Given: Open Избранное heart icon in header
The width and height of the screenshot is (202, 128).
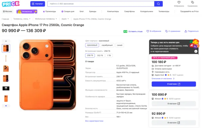Looking at the screenshot, I should pyautogui.click(x=179, y=2).
